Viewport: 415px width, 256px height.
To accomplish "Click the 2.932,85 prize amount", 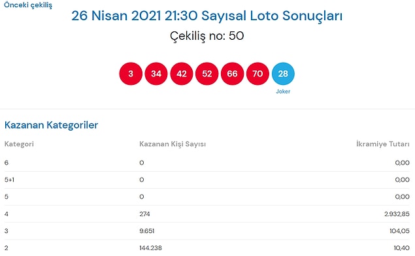I will tap(397, 214).
